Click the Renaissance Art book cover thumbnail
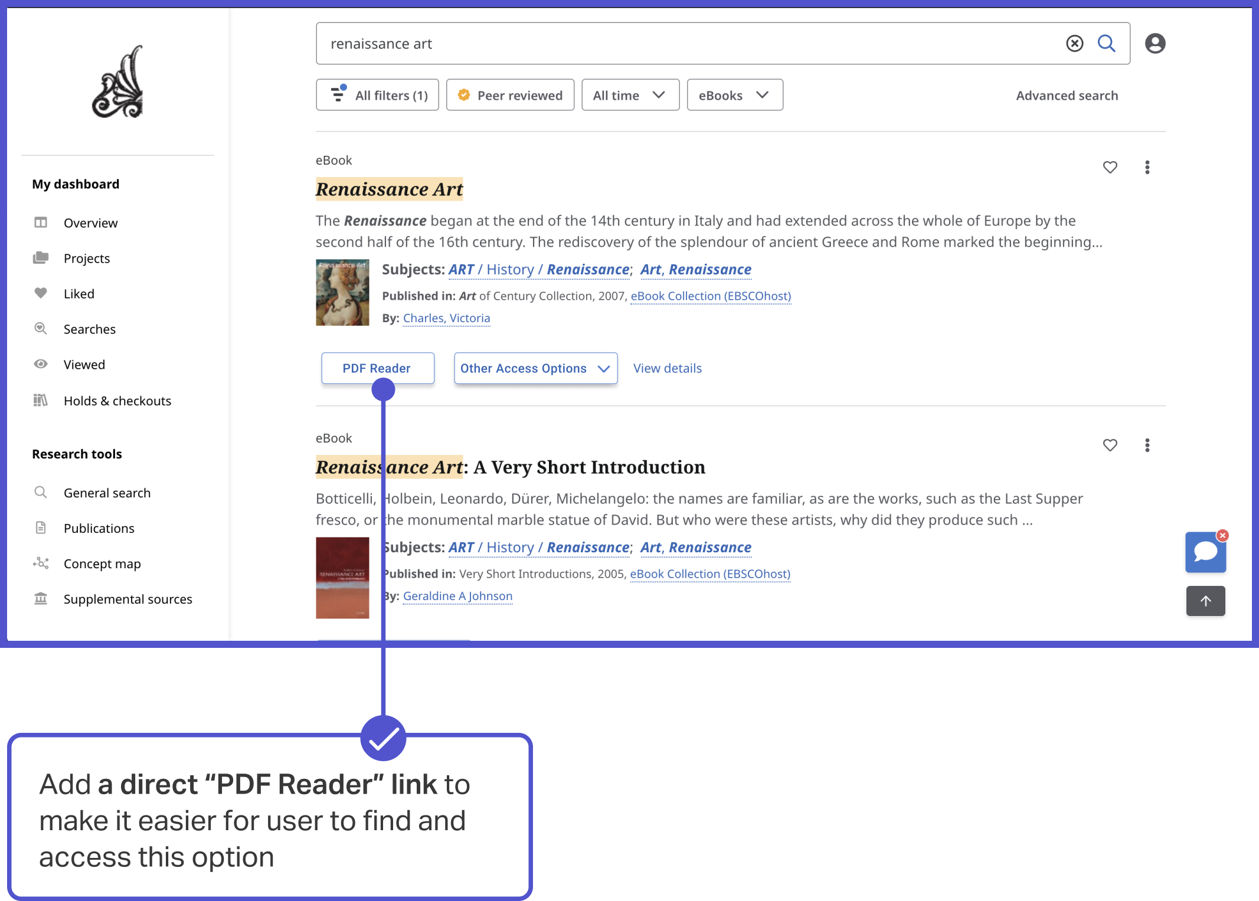This screenshot has width=1259, height=901. 342,293
